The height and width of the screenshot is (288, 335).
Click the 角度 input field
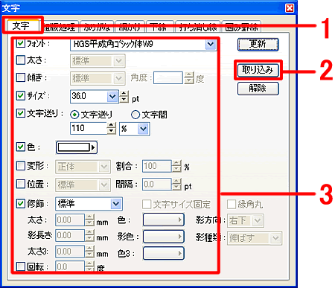click(168, 78)
